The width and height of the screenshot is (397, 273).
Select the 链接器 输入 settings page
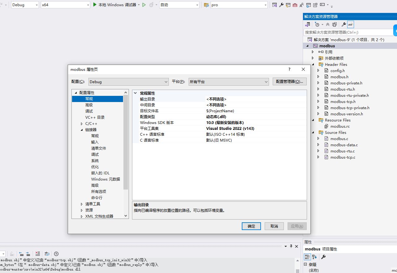(x=95, y=142)
